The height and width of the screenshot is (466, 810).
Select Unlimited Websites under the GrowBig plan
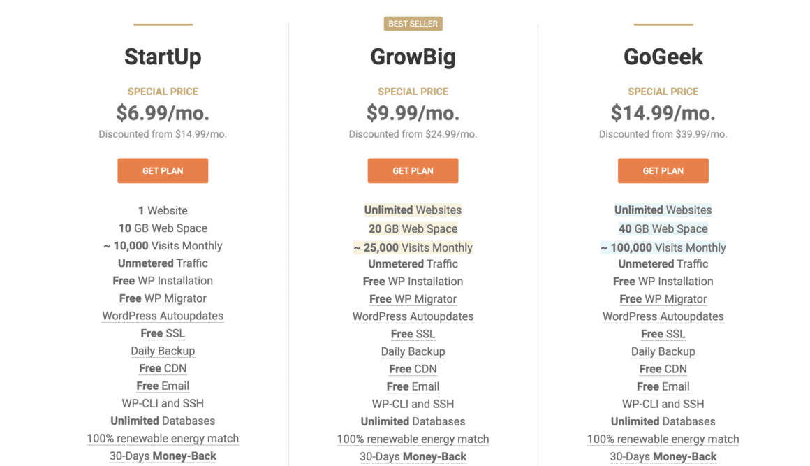[413, 210]
